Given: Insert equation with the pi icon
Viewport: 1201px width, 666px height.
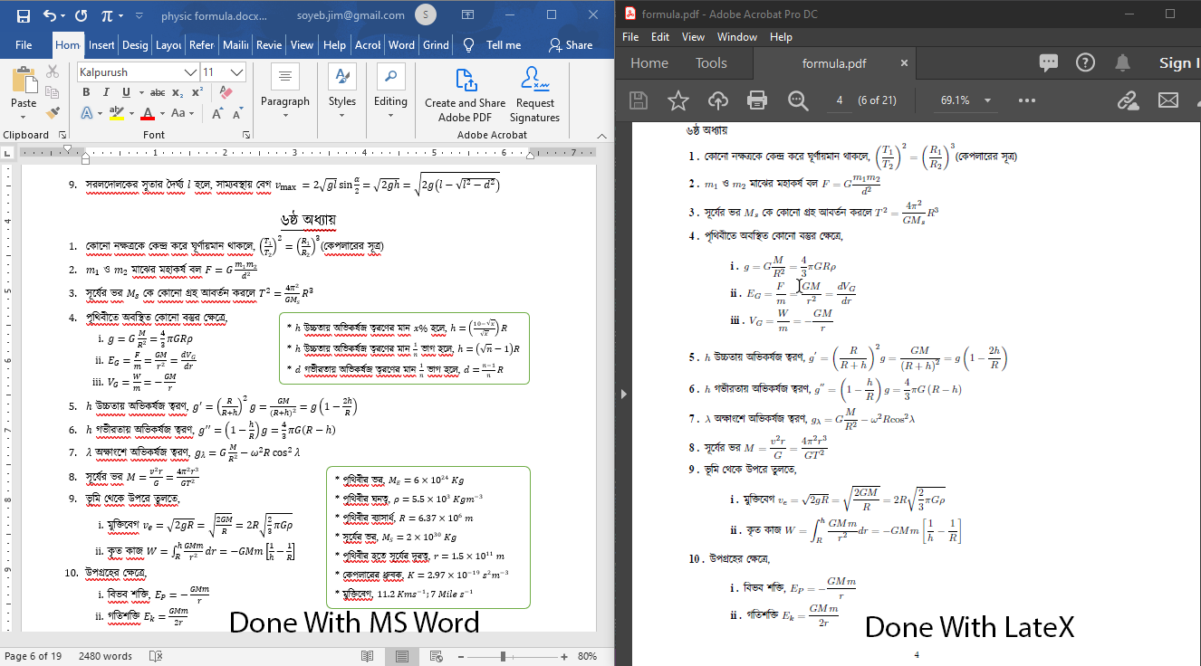Looking at the screenshot, I should click(108, 15).
